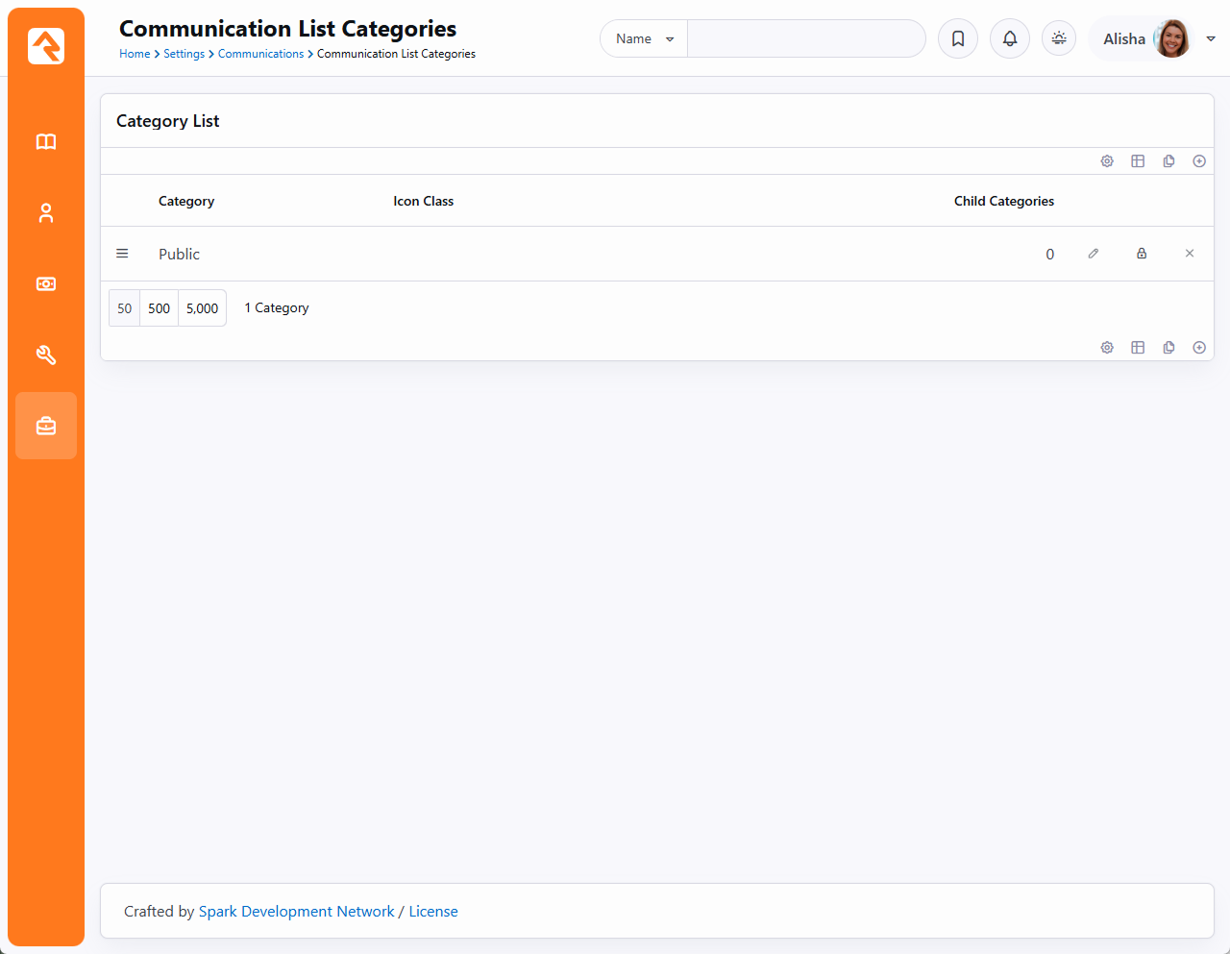Go to Communications breadcrumb link
This screenshot has width=1230, height=954.
click(x=260, y=54)
